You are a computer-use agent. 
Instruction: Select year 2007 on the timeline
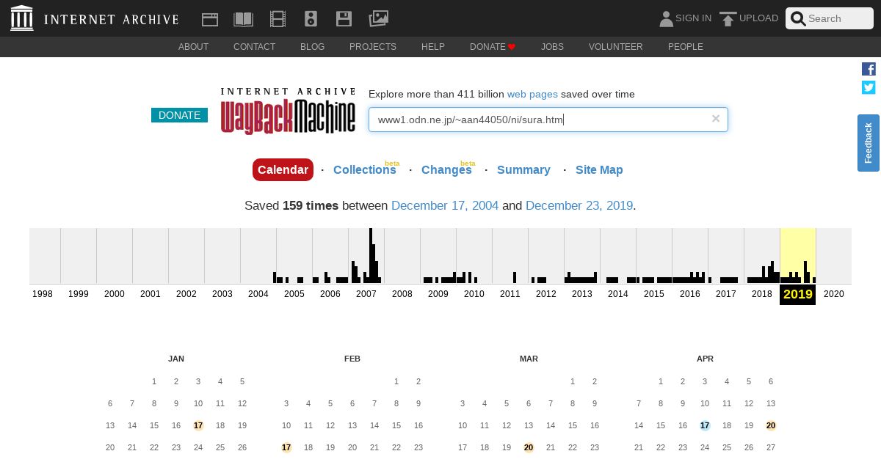(366, 293)
